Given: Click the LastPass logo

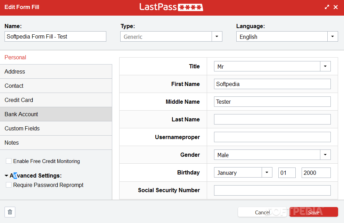Looking at the screenshot, I should (171, 7).
